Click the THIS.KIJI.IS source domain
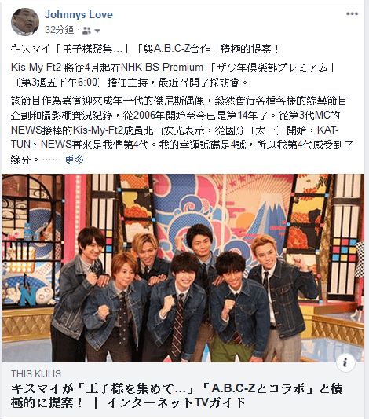The height and width of the screenshot is (419, 369). (x=36, y=374)
